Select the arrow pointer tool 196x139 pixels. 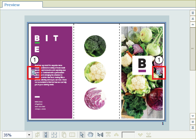click(x=82, y=135)
